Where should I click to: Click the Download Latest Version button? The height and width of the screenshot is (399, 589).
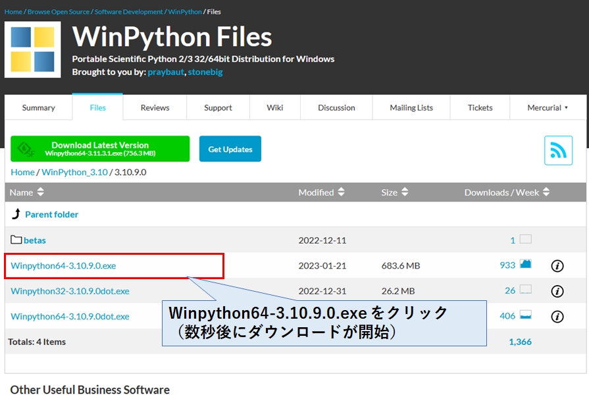100,149
